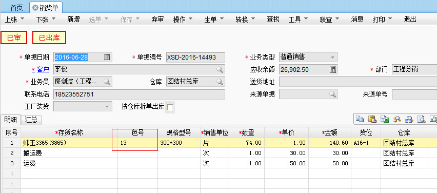This screenshot has width=437, height=193.
Task: Open the 工厂装货 dropdown
Action: point(107,106)
